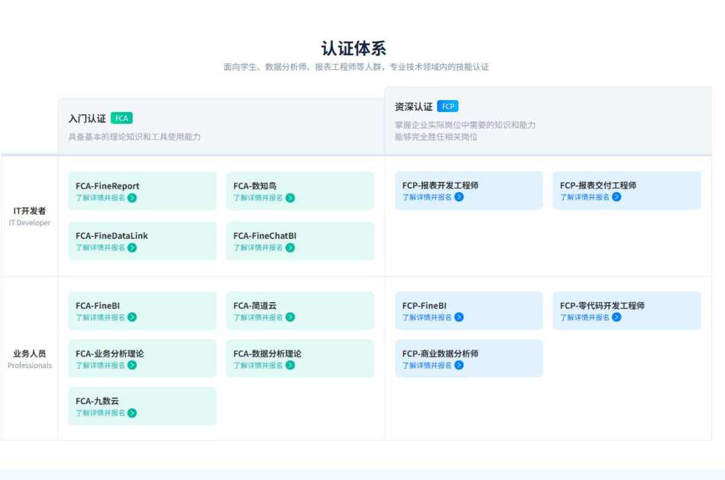Screen dimensions: 725x480
Task: Click 了解详情并报名 under FCA-数据分析理论
Action: pos(258,365)
